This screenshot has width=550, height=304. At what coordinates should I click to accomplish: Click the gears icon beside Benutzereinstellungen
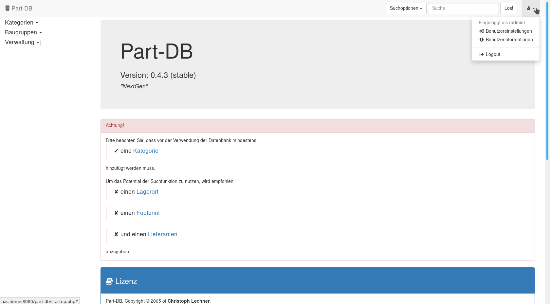click(x=482, y=31)
